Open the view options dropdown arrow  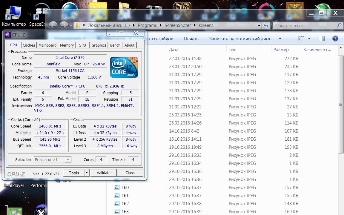(x=309, y=39)
